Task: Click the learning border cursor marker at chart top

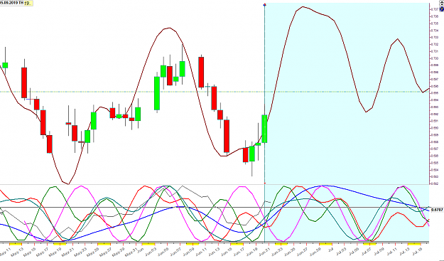Action: (x=264, y=5)
